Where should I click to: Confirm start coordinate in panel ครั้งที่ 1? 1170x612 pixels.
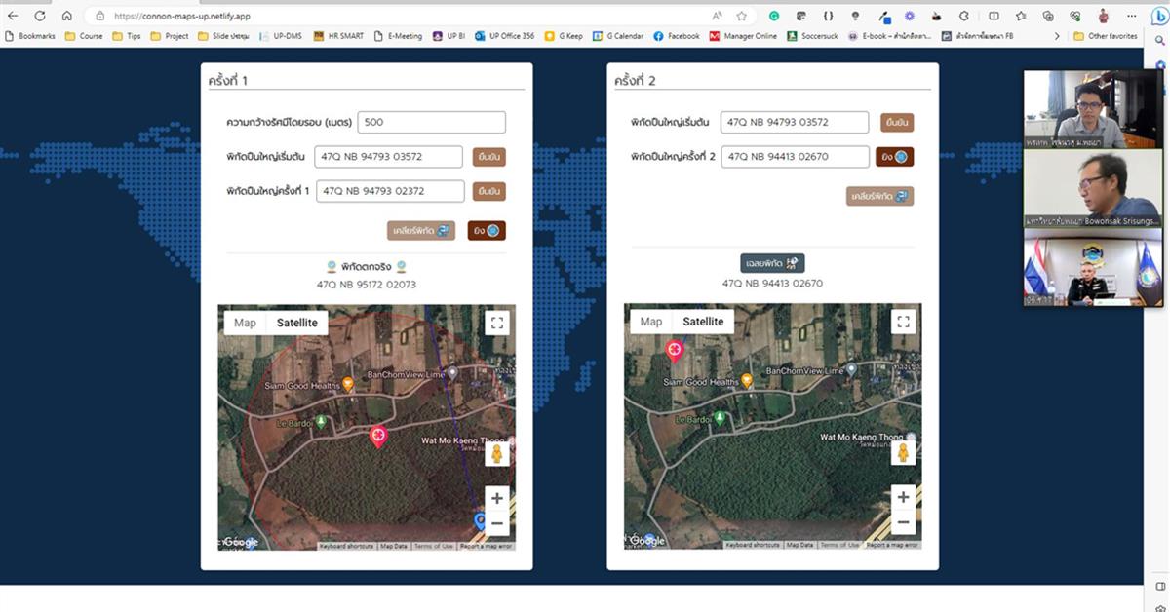489,157
